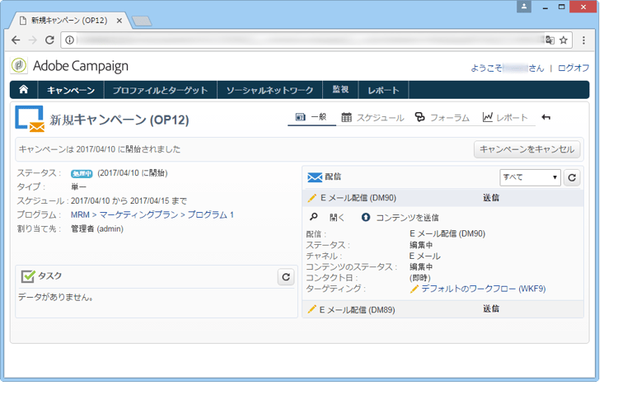Click キャンペーンをキャンセル button
618x400 pixels.
point(527,149)
